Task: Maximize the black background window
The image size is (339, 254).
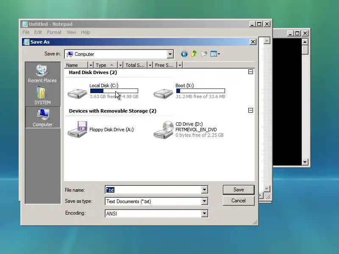Action: [x=297, y=33]
